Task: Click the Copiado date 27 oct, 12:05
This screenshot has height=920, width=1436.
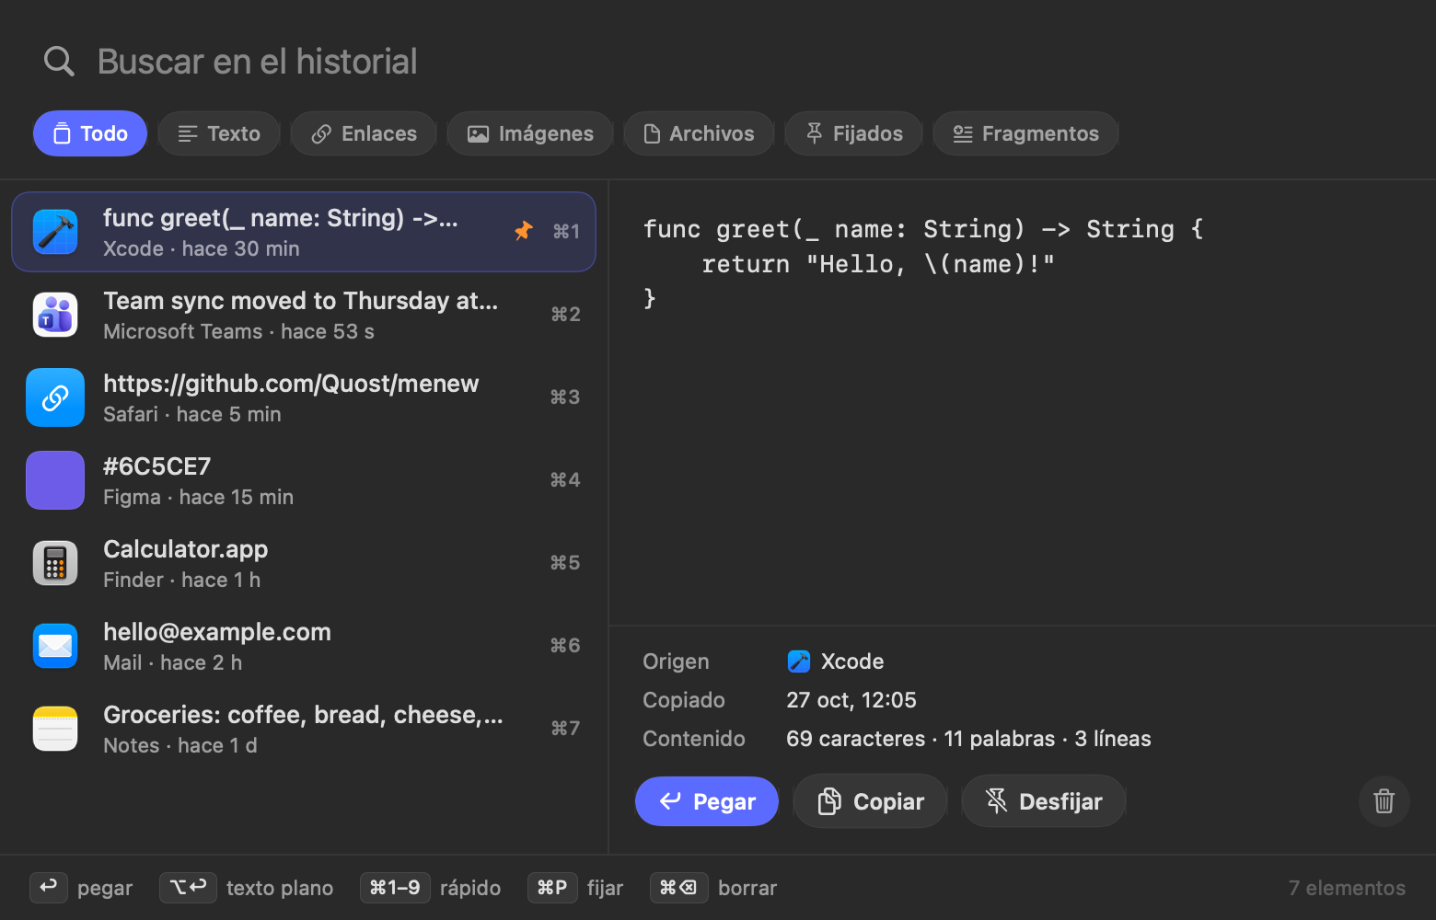Action: click(x=851, y=700)
